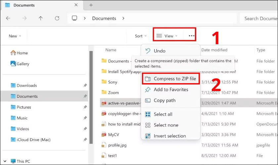Sort by the Type column header
The height and width of the screenshot is (165, 278).
[261, 50]
